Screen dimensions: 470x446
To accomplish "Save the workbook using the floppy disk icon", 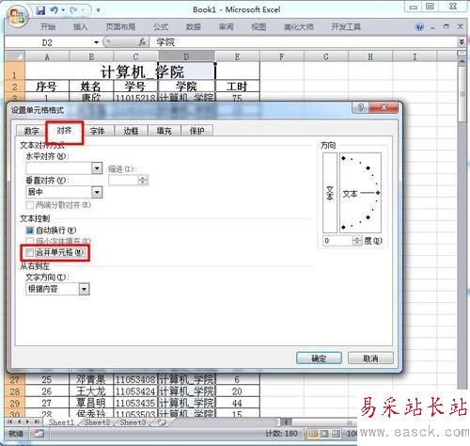I will pyautogui.click(x=40, y=10).
